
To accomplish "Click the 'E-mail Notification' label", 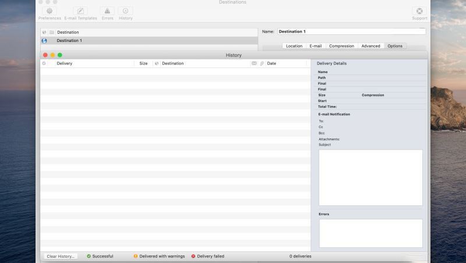I will 334,114.
